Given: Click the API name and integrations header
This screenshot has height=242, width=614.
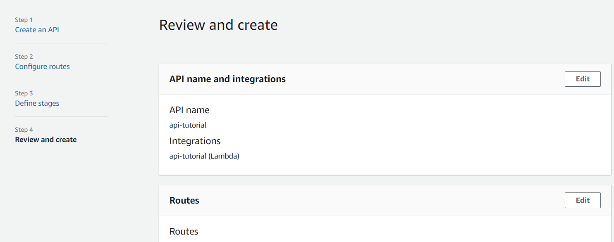Looking at the screenshot, I should [x=227, y=79].
